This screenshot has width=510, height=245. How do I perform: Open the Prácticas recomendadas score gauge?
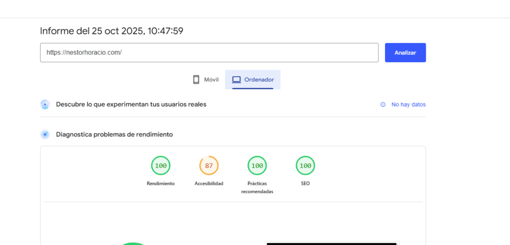[x=257, y=166]
